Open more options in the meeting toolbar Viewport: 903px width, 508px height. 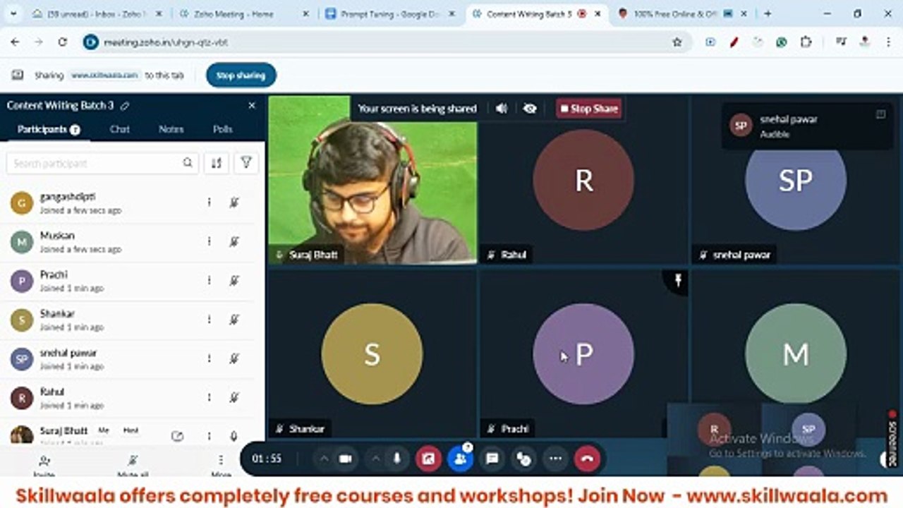click(556, 459)
